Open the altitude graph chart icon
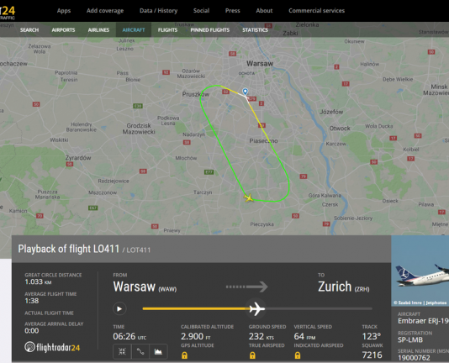Image resolution: width=449 pixels, height=363 pixels. 158,351
